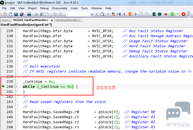Click HardFaultRegs.dfsr.byte on line 233
Viewport: 193px width, 130px height.
click(47, 51)
